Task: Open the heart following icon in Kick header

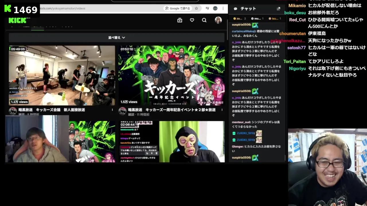Action: click(x=192, y=20)
